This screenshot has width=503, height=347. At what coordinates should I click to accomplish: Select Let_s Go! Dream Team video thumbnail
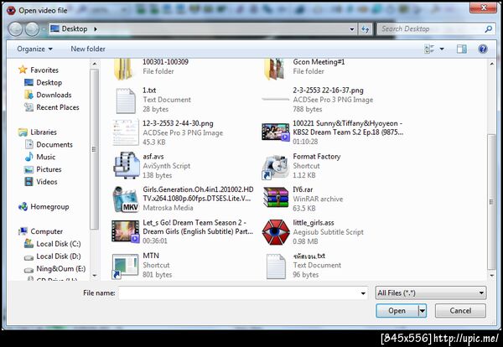pos(125,231)
